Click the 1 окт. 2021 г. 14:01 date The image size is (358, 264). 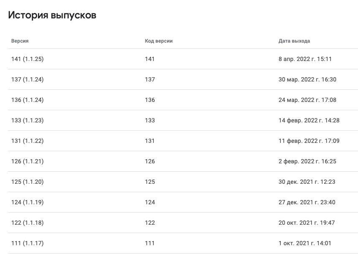point(305,243)
